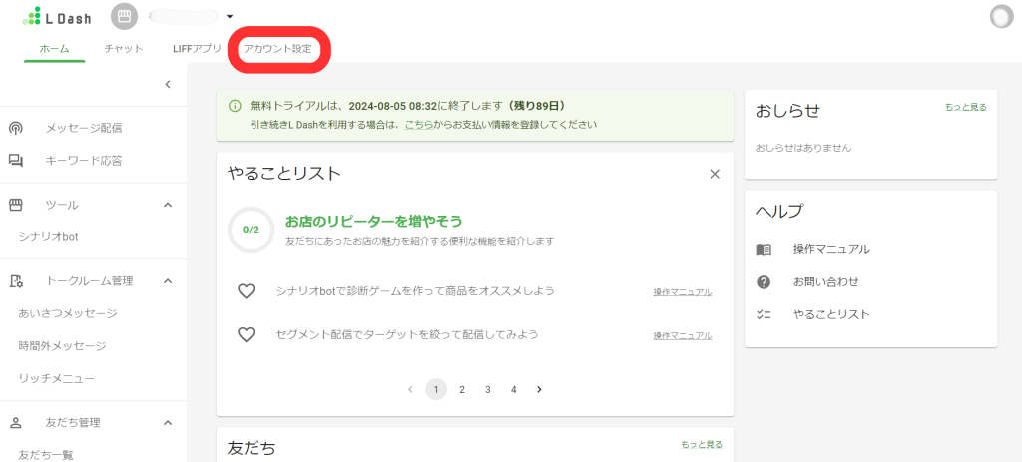Open the LIFFアプリ tab
The image size is (1022, 462).
(x=197, y=48)
